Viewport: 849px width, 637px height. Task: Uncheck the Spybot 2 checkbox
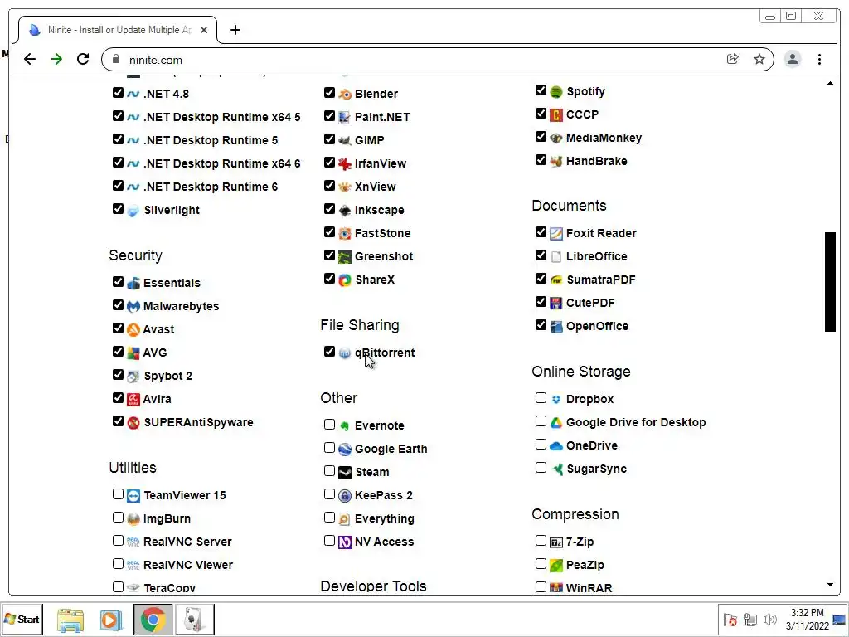118,375
